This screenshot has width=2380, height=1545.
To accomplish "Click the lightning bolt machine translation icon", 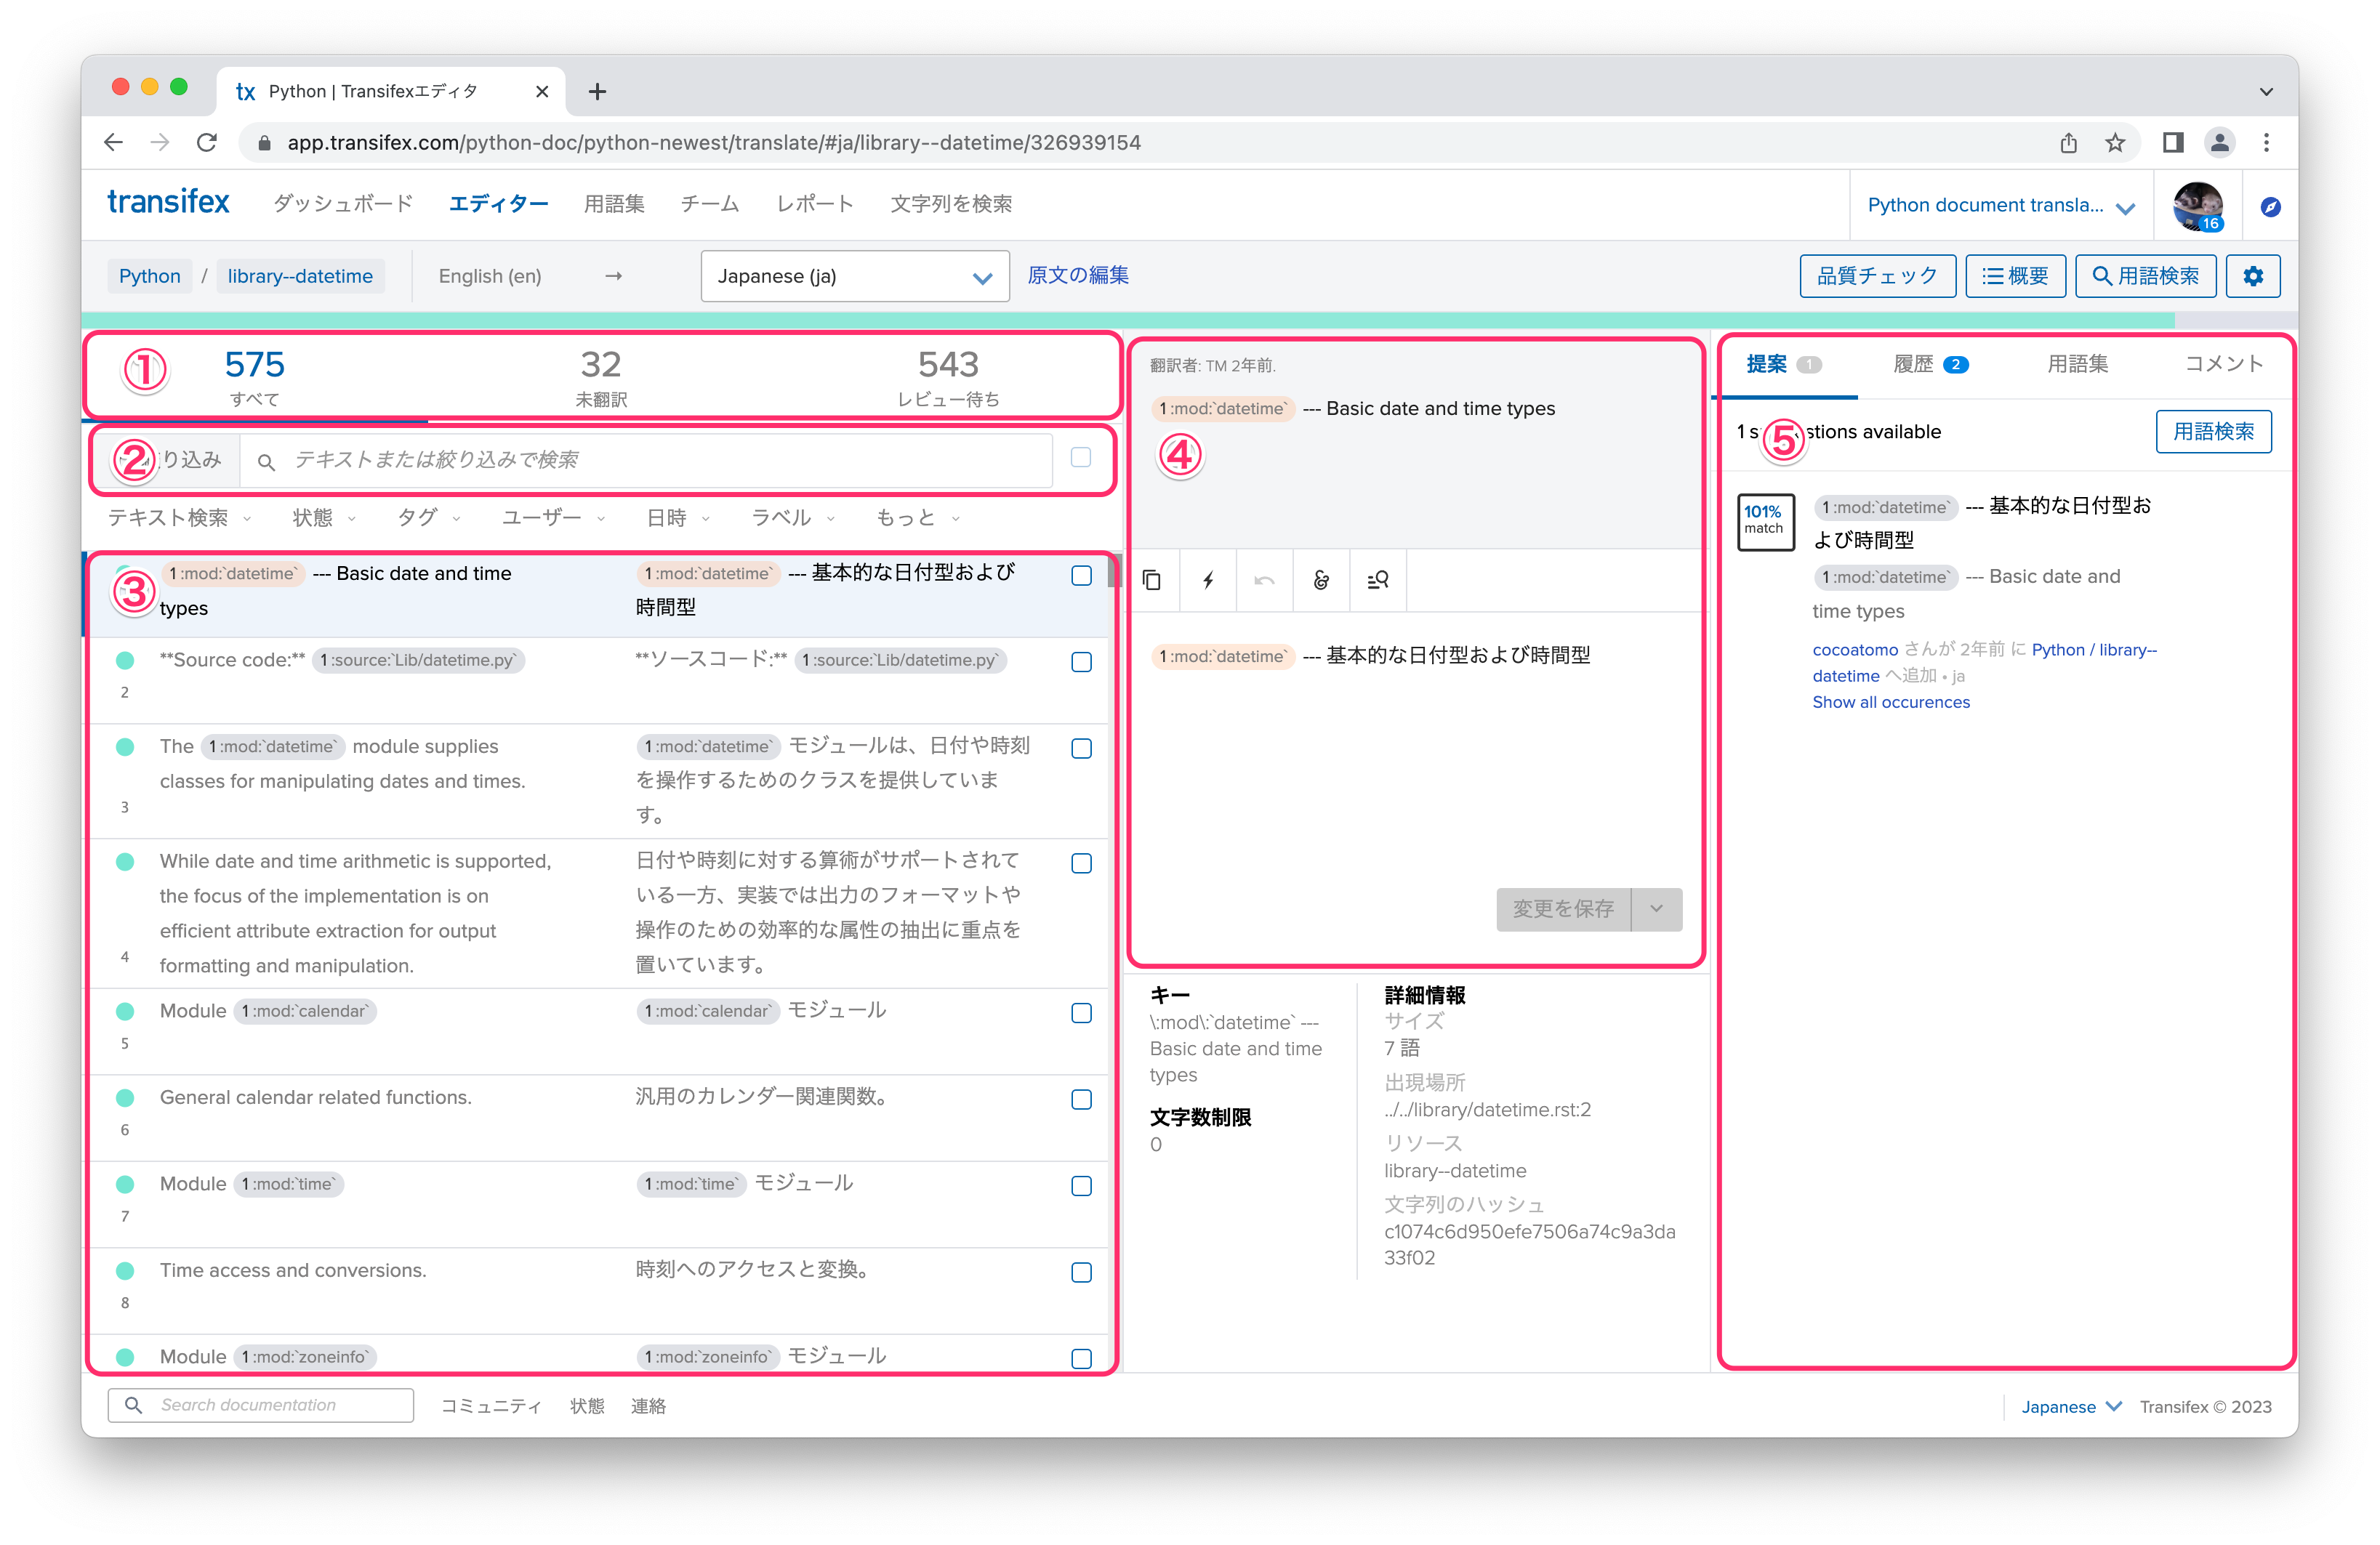I will pyautogui.click(x=1208, y=580).
